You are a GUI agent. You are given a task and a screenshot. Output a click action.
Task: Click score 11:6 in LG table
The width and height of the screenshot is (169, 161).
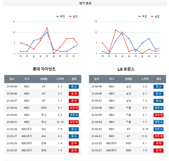(x=144, y=136)
